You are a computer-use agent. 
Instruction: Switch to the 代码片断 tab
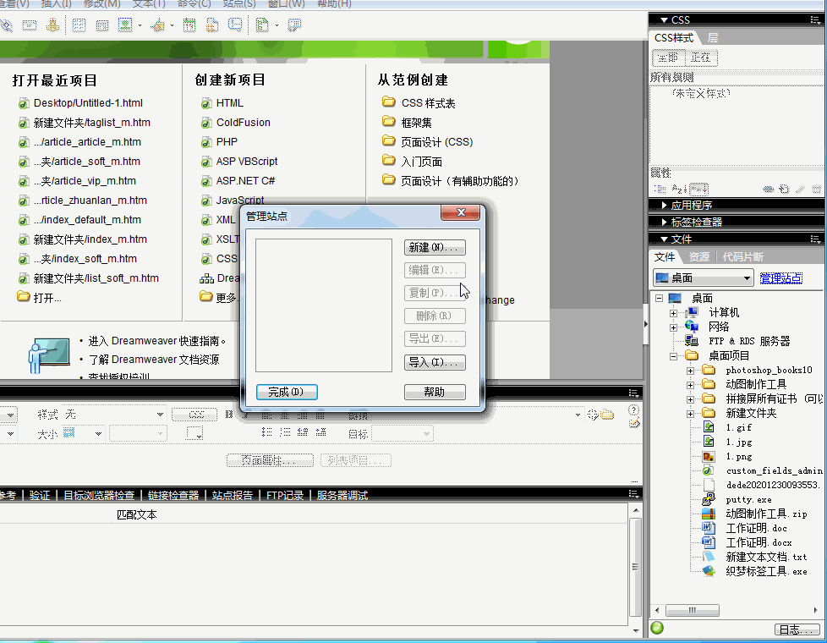742,257
